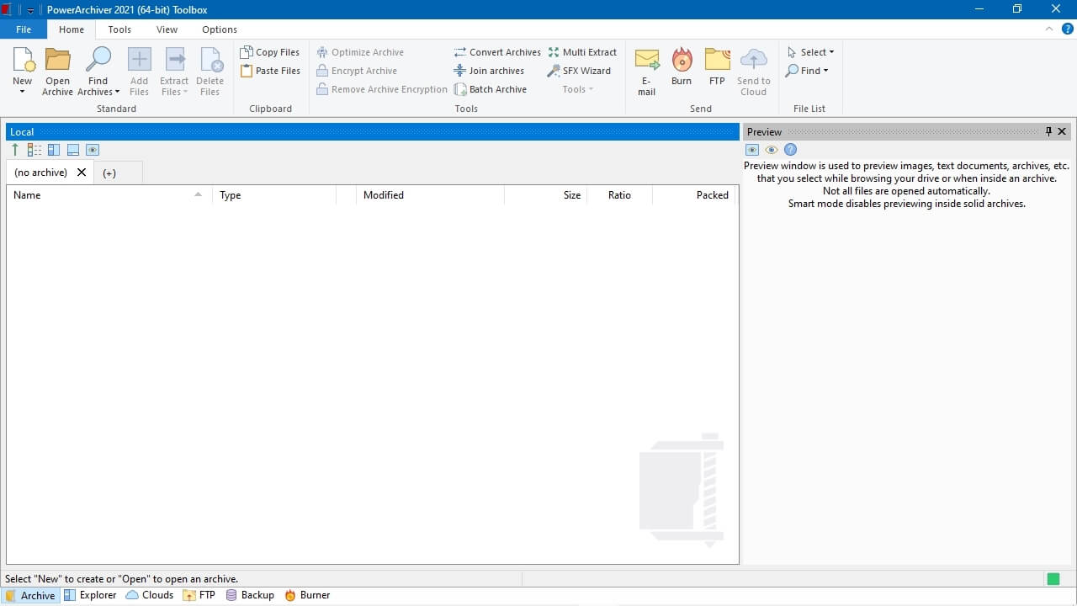
Task: Click the help icon in Preview panel
Action: click(x=790, y=150)
